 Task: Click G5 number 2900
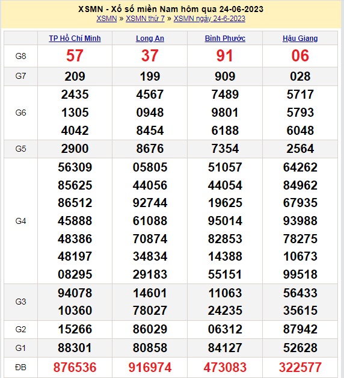[x=75, y=149]
